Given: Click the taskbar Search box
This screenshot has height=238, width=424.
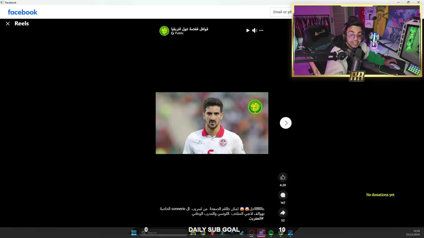Looking at the screenshot, I should pos(164,233).
